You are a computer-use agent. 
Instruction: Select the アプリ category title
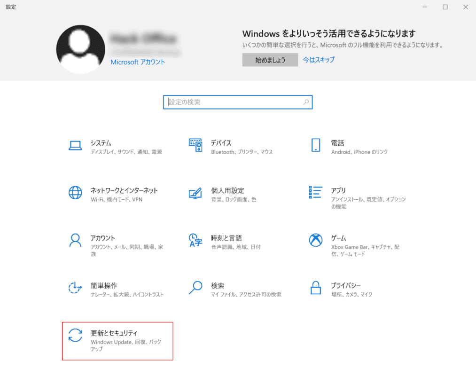click(338, 190)
